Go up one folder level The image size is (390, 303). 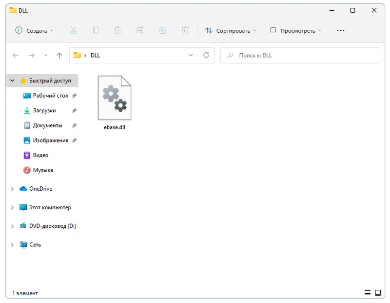(x=59, y=55)
